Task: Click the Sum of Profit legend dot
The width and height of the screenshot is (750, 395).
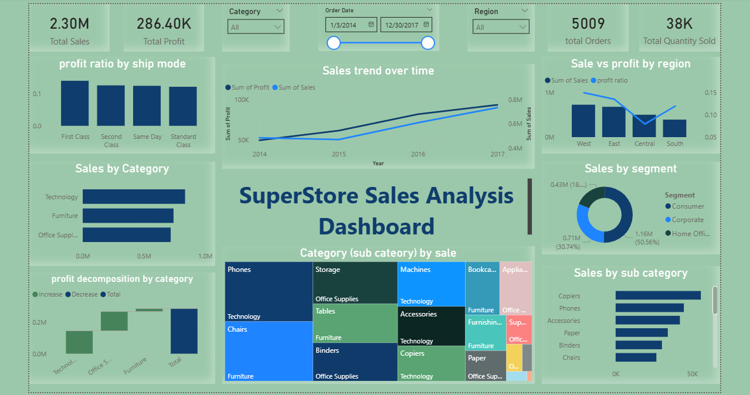Action: tap(228, 87)
